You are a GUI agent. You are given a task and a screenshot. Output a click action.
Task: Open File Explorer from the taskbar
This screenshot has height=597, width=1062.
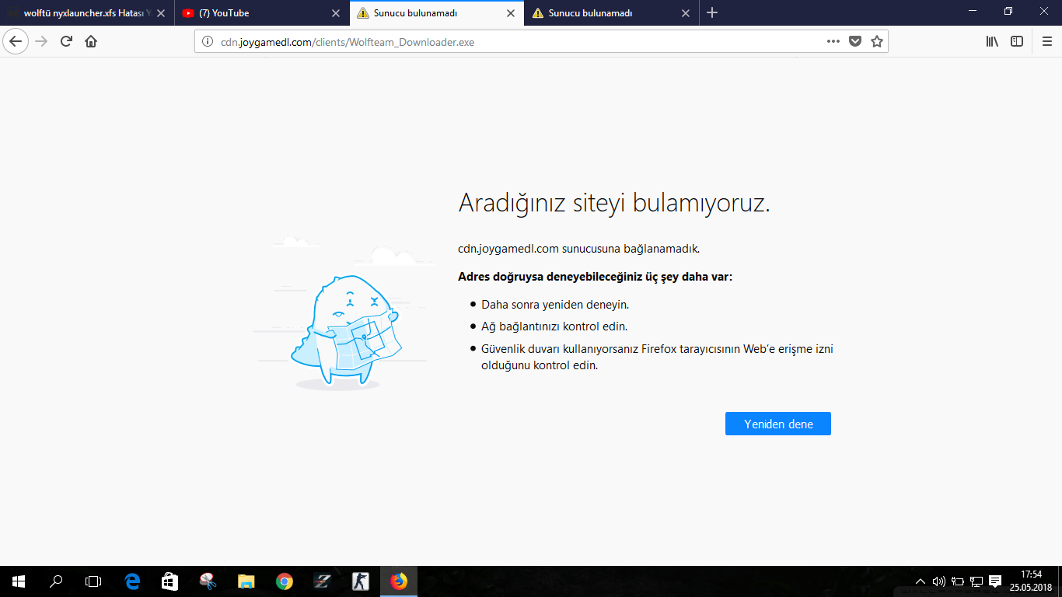[246, 581]
